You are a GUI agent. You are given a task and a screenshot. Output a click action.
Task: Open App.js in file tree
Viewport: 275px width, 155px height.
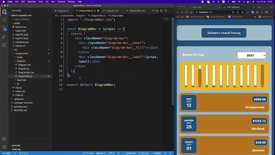click(x=18, y=87)
